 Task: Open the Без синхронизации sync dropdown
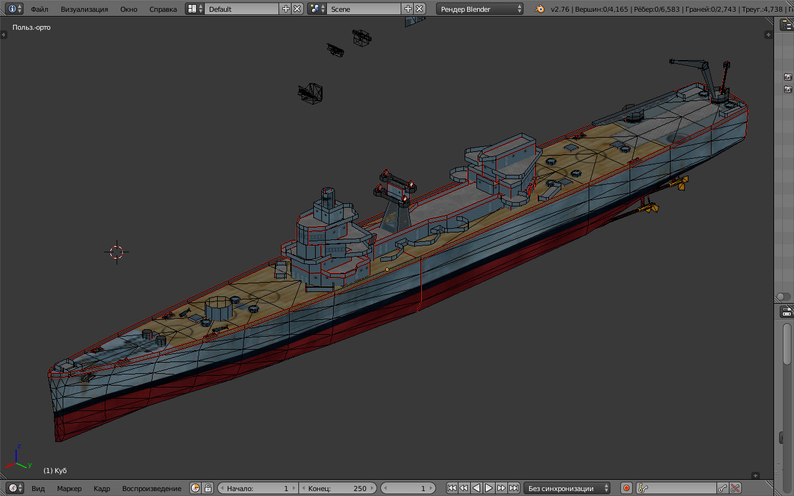click(566, 488)
